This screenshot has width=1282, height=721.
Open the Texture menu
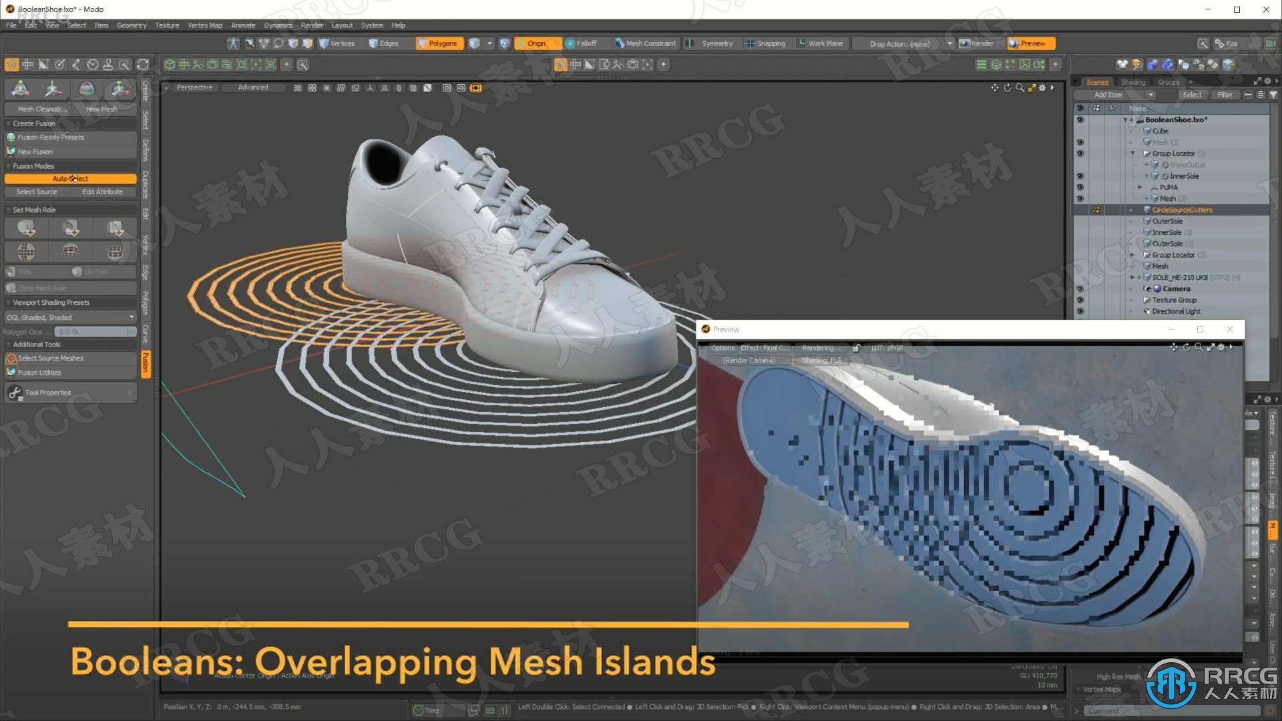(x=167, y=25)
